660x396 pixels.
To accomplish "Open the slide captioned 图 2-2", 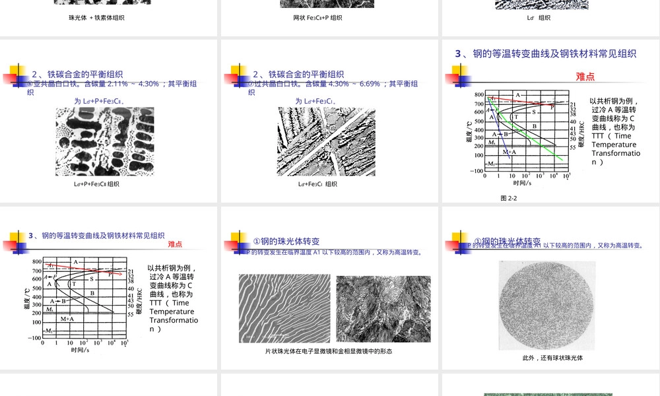I will (551, 121).
